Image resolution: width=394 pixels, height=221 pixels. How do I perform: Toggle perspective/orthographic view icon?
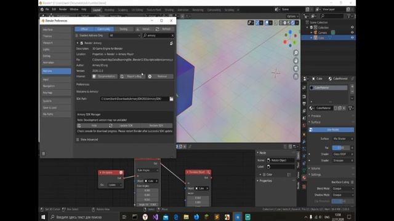[x=295, y=76]
